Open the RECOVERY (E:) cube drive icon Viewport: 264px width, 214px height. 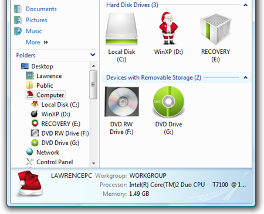215,29
